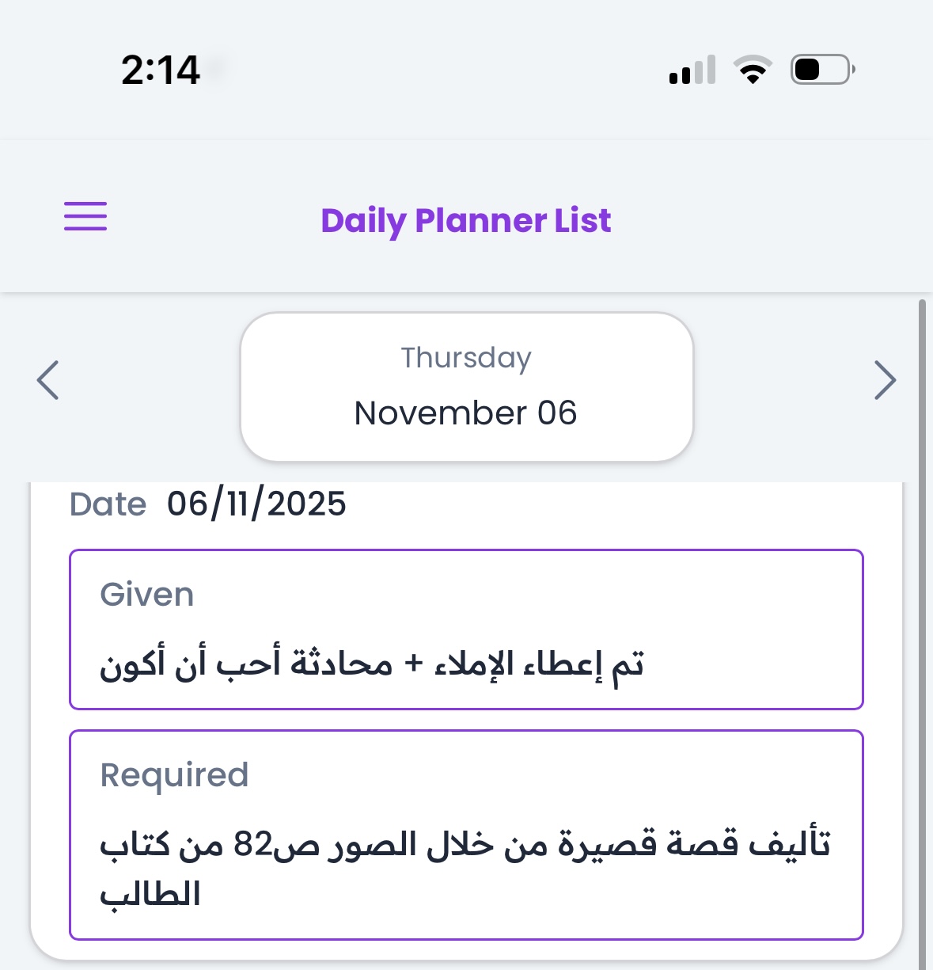The width and height of the screenshot is (933, 970).
Task: Click the word الطالب in Required box
Action: click(150, 896)
